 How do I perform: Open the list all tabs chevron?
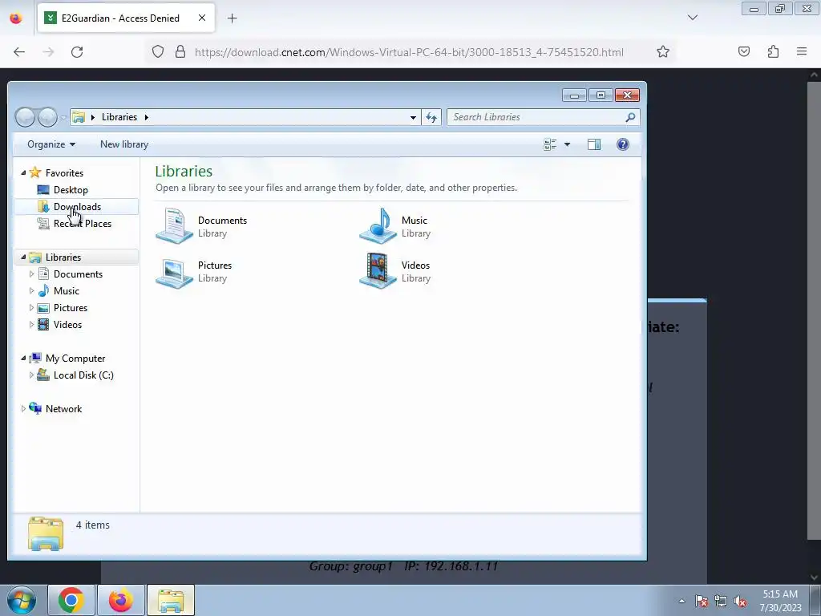click(x=693, y=18)
